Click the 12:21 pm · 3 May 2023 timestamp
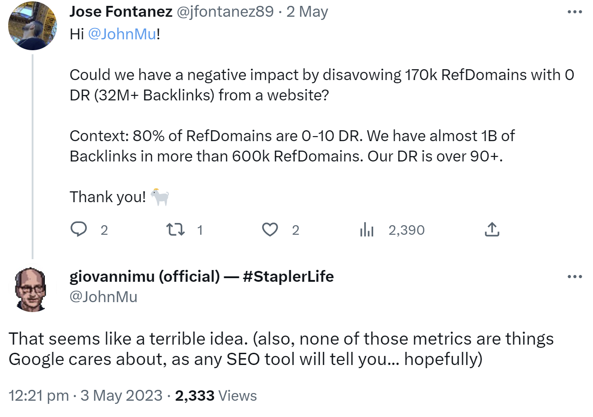 [85, 396]
